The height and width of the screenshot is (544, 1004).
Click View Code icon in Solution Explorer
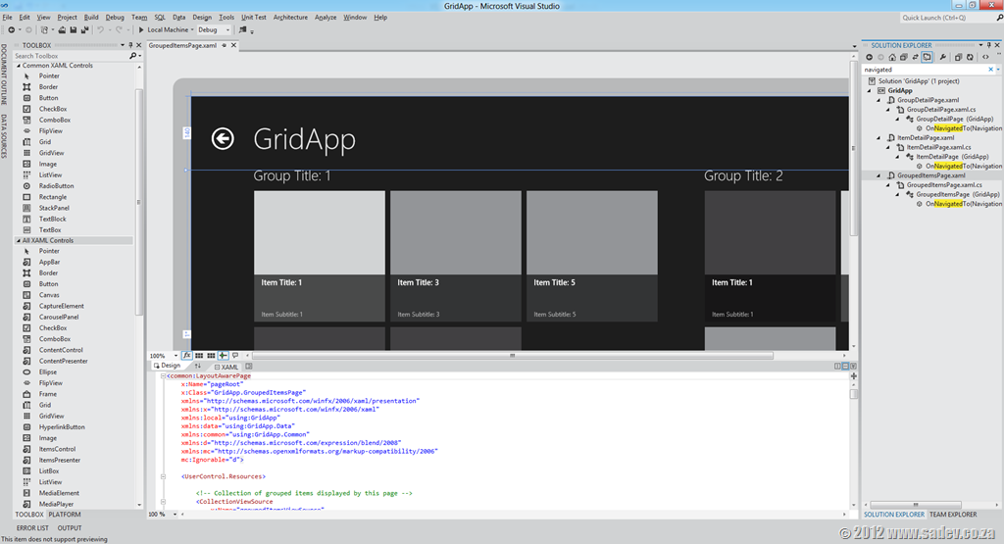point(985,57)
